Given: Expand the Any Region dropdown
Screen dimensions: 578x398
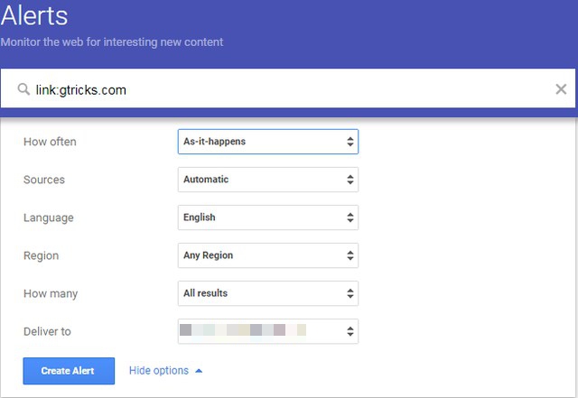Looking at the screenshot, I should pos(267,255).
